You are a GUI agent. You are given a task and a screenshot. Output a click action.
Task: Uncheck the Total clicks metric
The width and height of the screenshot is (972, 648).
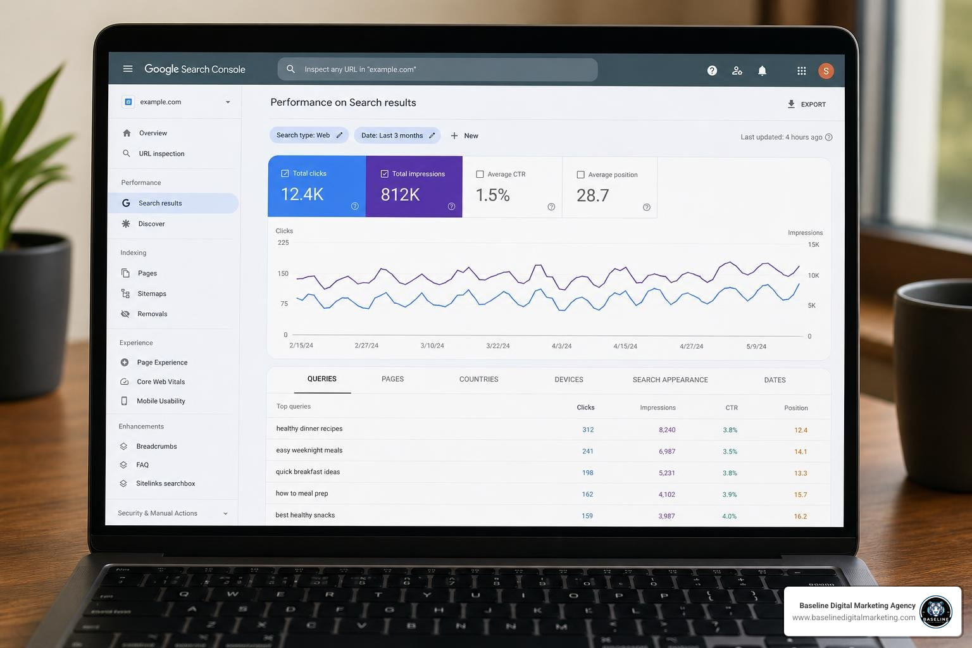click(285, 173)
